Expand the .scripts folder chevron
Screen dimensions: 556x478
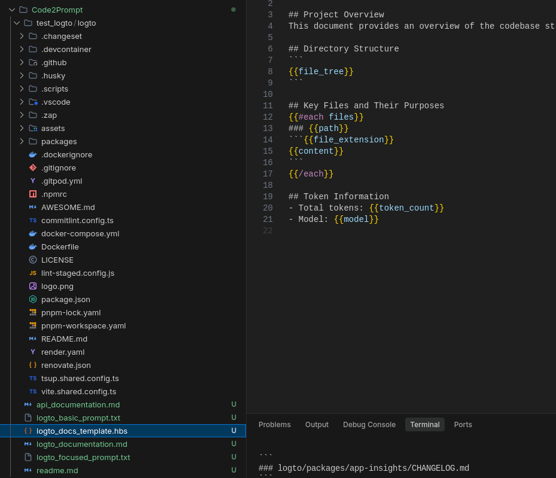[22, 89]
